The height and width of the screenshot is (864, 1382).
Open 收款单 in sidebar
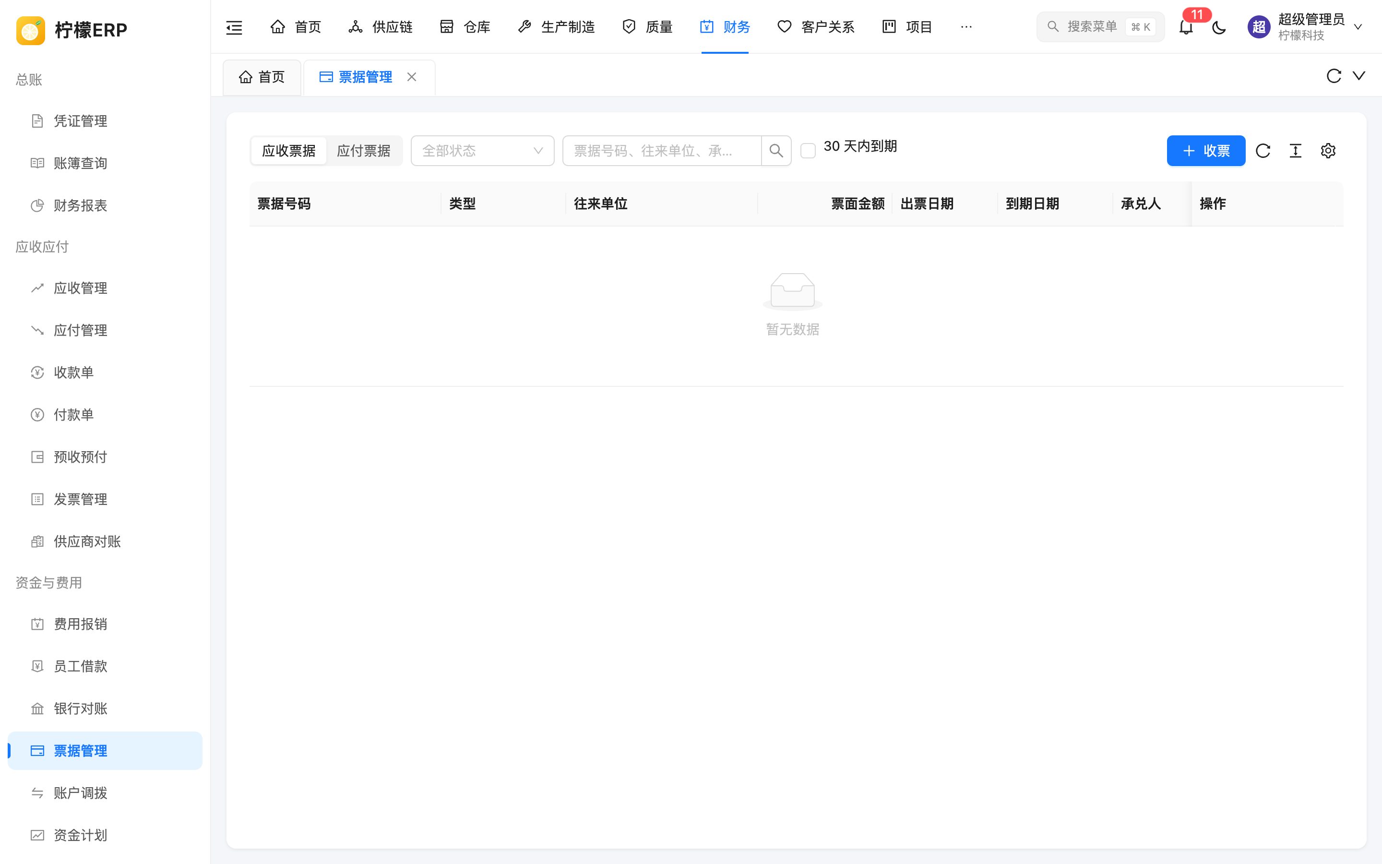pyautogui.click(x=105, y=372)
